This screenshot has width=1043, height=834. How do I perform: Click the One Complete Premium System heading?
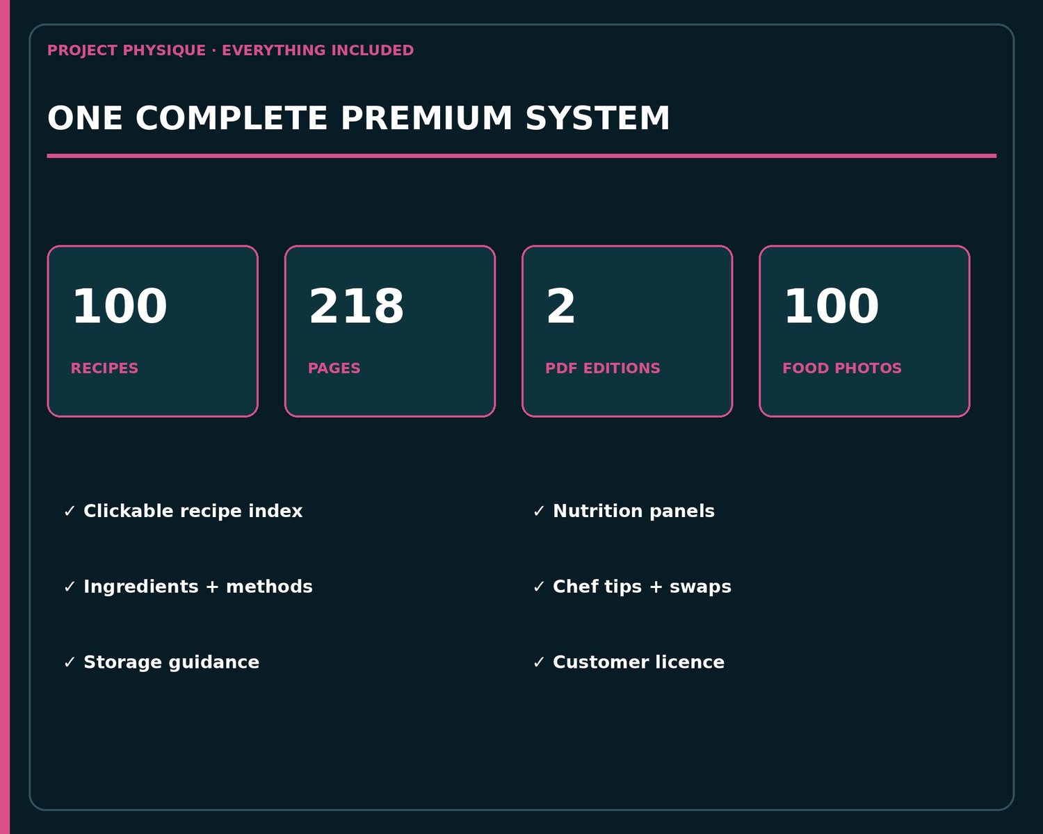(359, 118)
